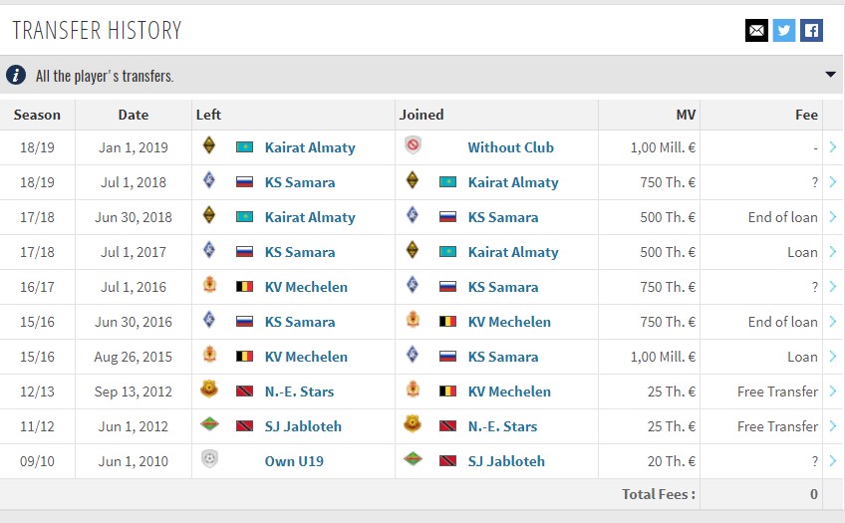
Task: Click the Without Club shield icon
Action: tap(413, 144)
